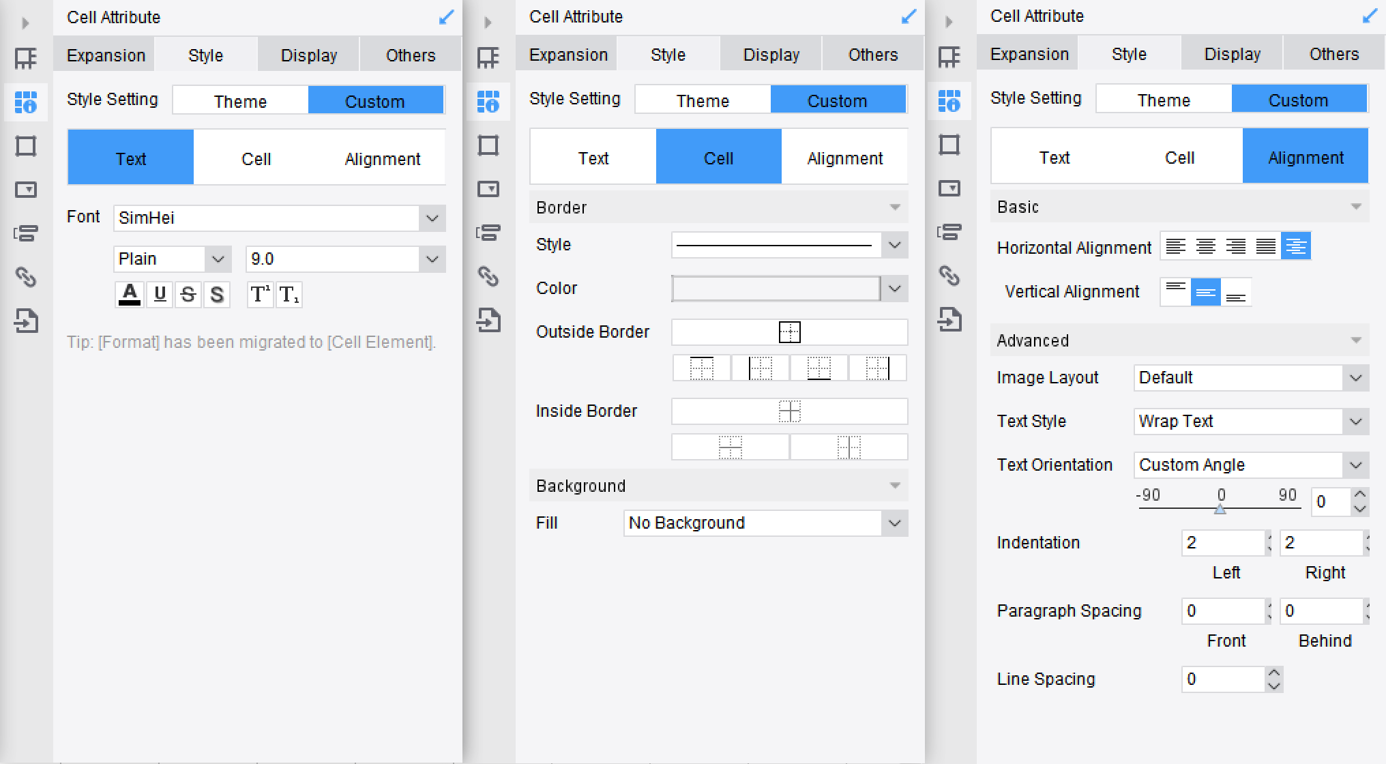This screenshot has width=1386, height=764.
Task: Select the font color icon
Action: click(x=130, y=295)
